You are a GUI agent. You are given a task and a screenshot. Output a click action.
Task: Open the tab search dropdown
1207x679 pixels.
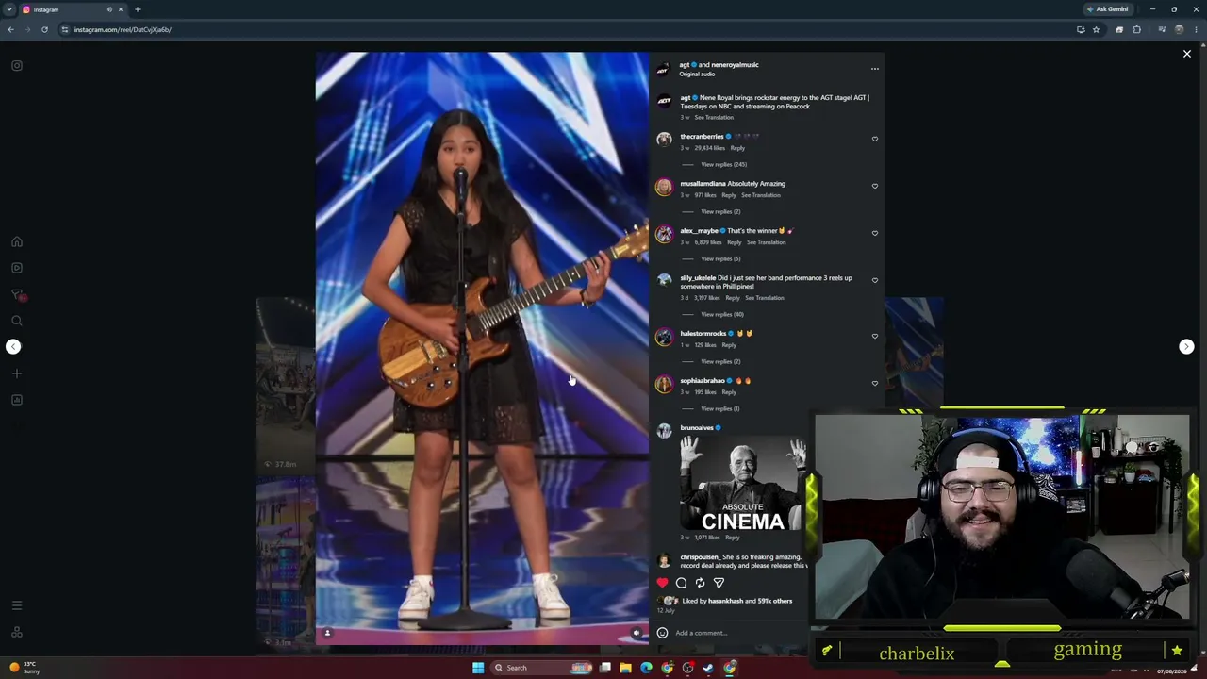click(9, 9)
